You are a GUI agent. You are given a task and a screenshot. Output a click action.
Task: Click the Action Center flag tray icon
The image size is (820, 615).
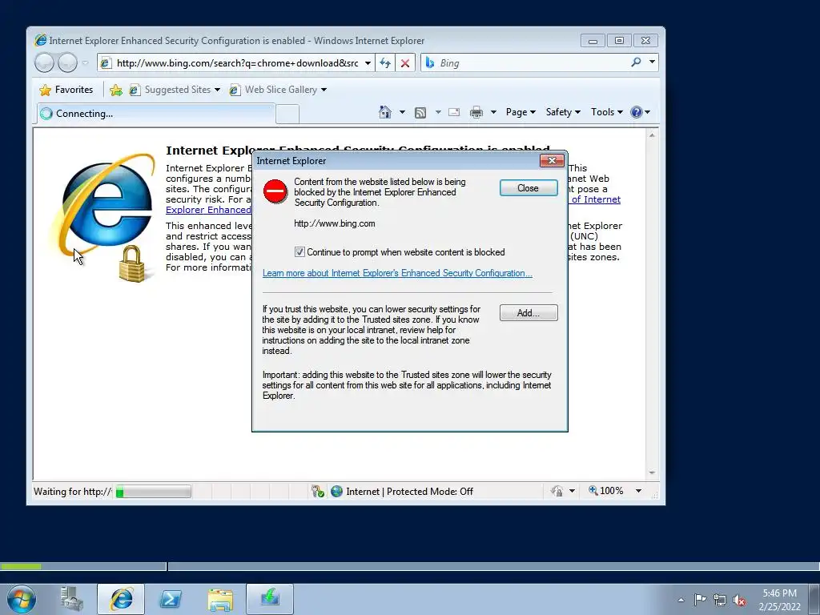click(700, 599)
